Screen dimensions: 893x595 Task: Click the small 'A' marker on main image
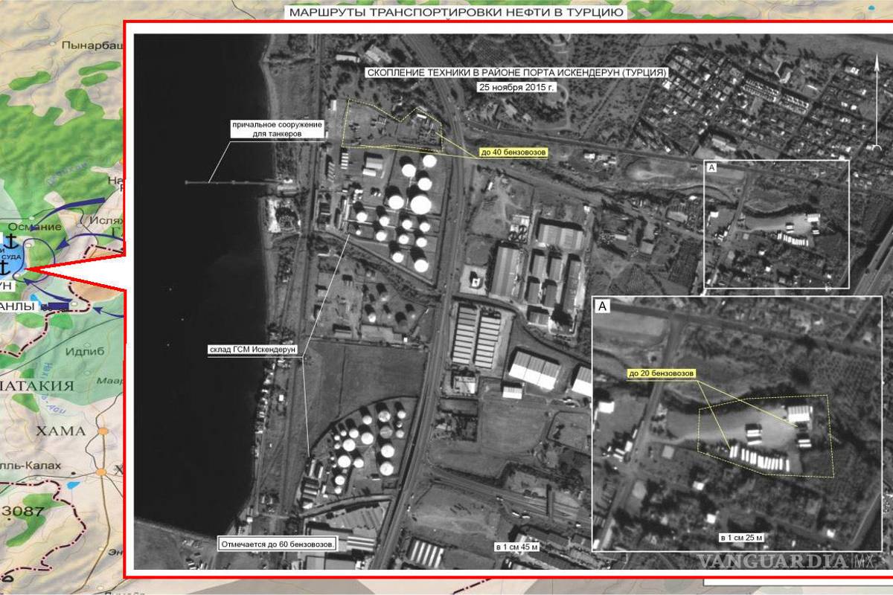point(711,168)
